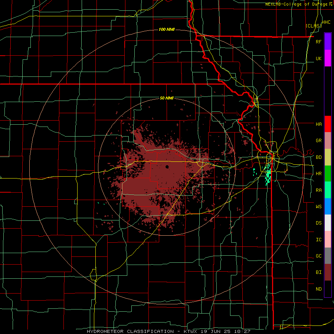Click the light pink IC swatch

pyautogui.click(x=328, y=239)
